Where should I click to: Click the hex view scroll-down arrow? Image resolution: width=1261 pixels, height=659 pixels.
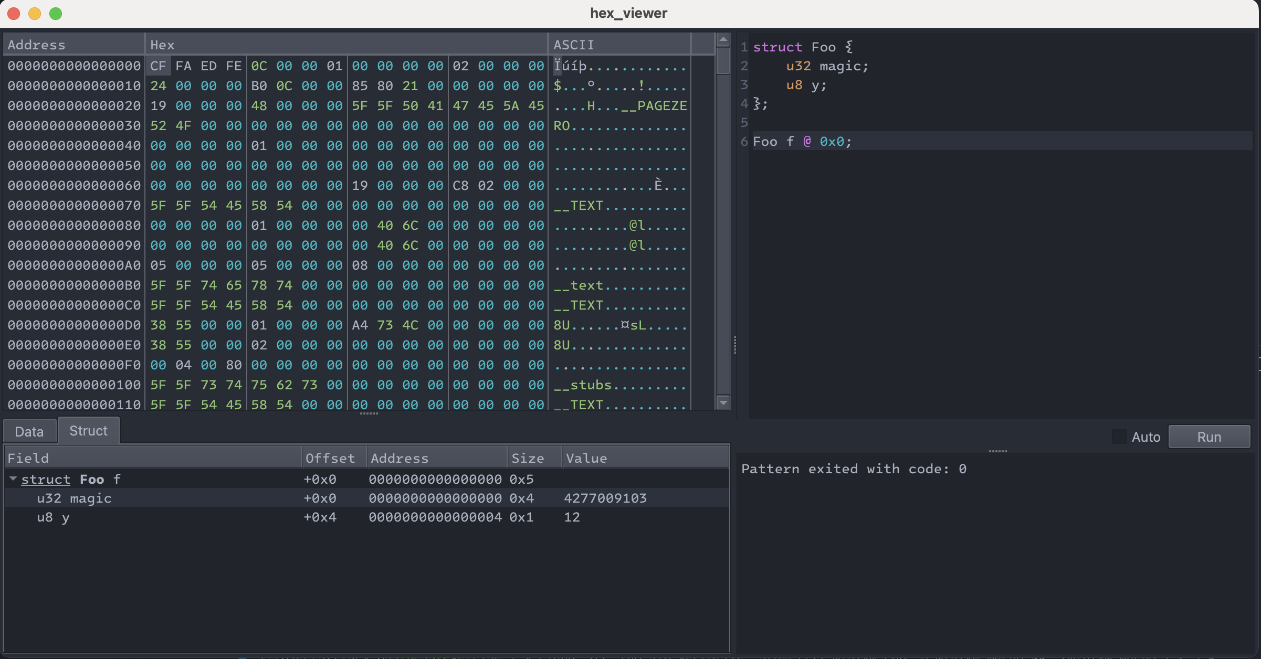723,402
